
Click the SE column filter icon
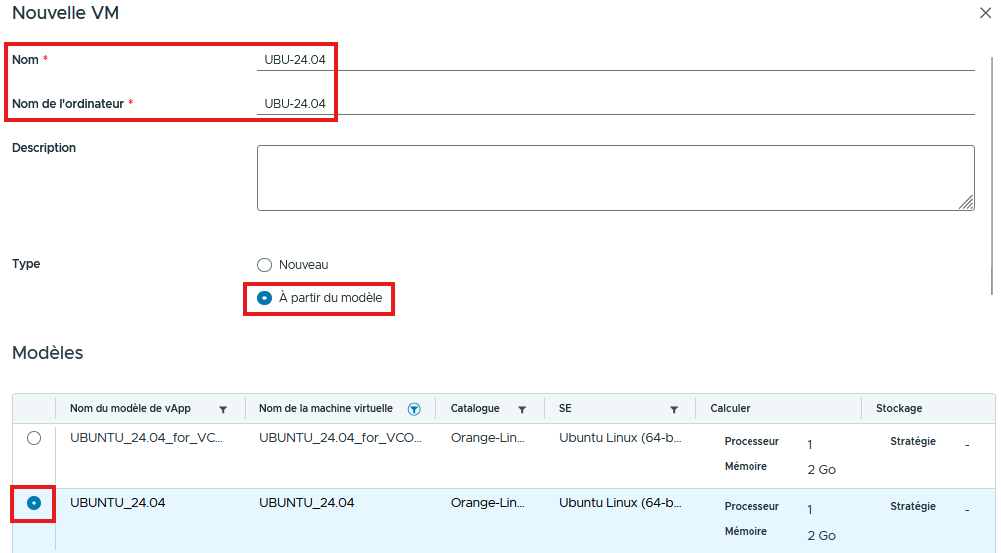(x=674, y=409)
